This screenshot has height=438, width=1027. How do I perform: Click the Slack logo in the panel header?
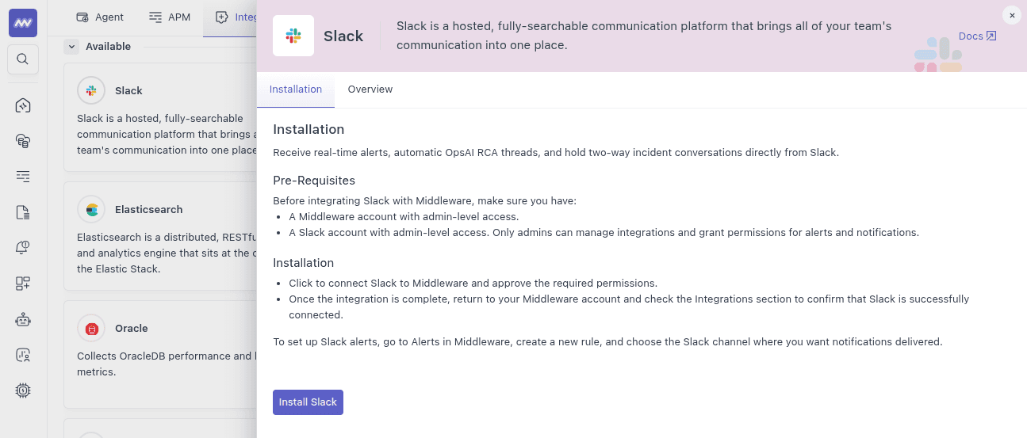tap(293, 36)
